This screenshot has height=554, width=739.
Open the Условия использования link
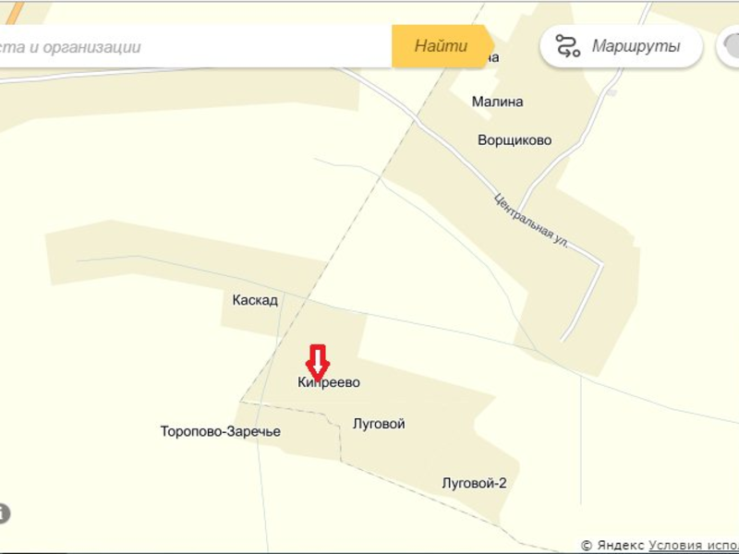(x=694, y=546)
